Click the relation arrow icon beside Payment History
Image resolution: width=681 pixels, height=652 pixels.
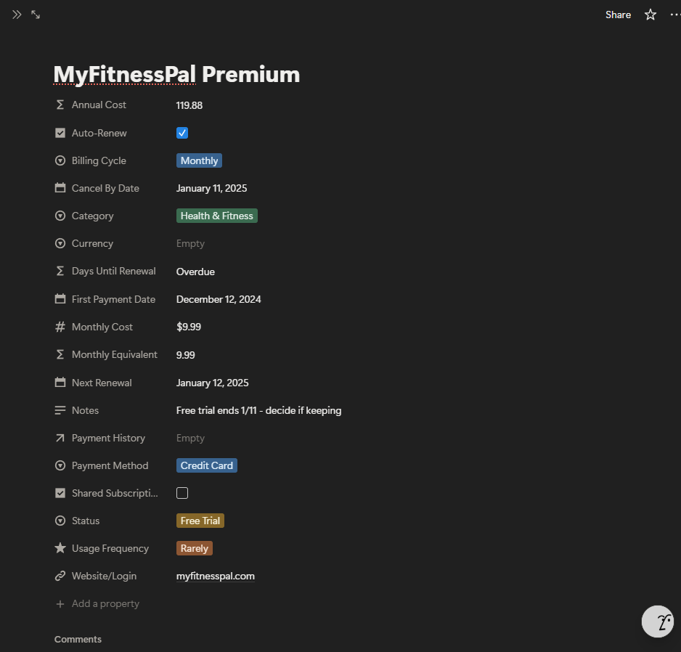pos(60,438)
